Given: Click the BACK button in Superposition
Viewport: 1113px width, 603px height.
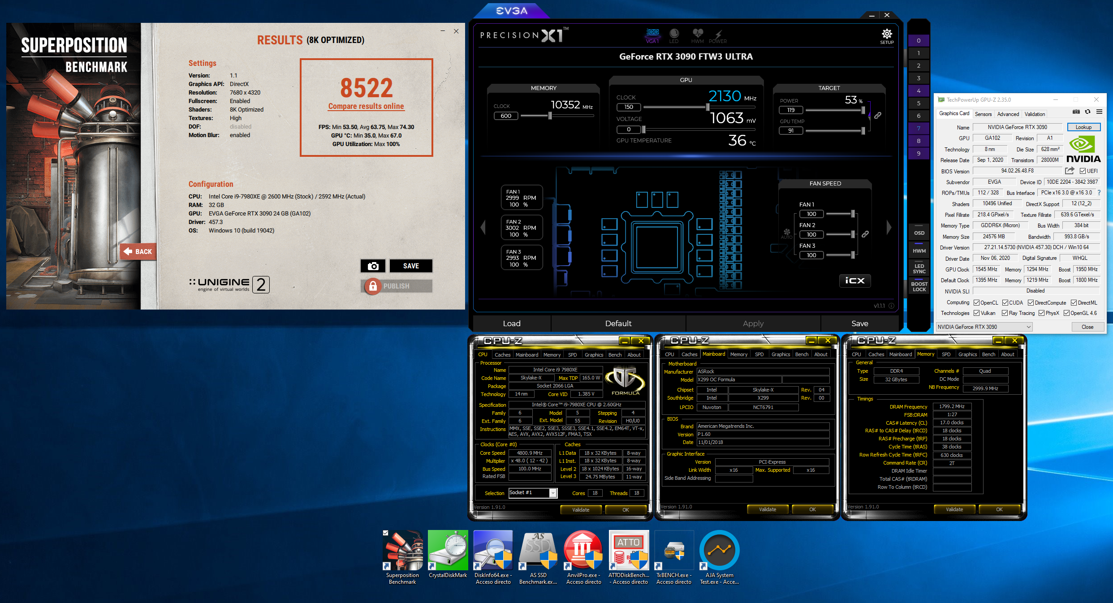Looking at the screenshot, I should (138, 252).
